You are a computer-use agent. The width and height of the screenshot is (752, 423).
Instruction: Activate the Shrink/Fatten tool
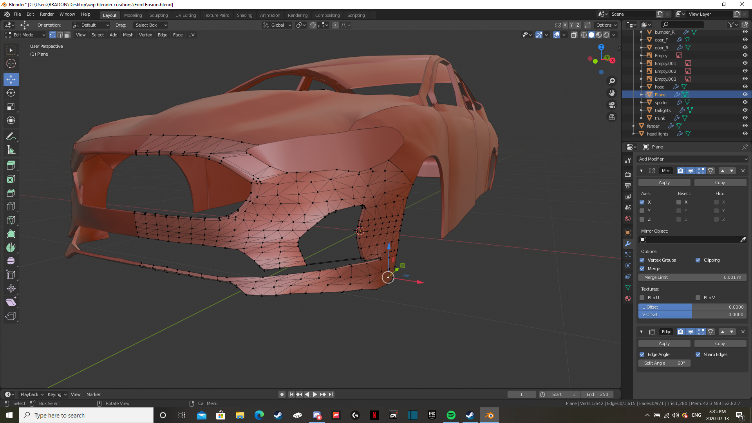point(11,289)
